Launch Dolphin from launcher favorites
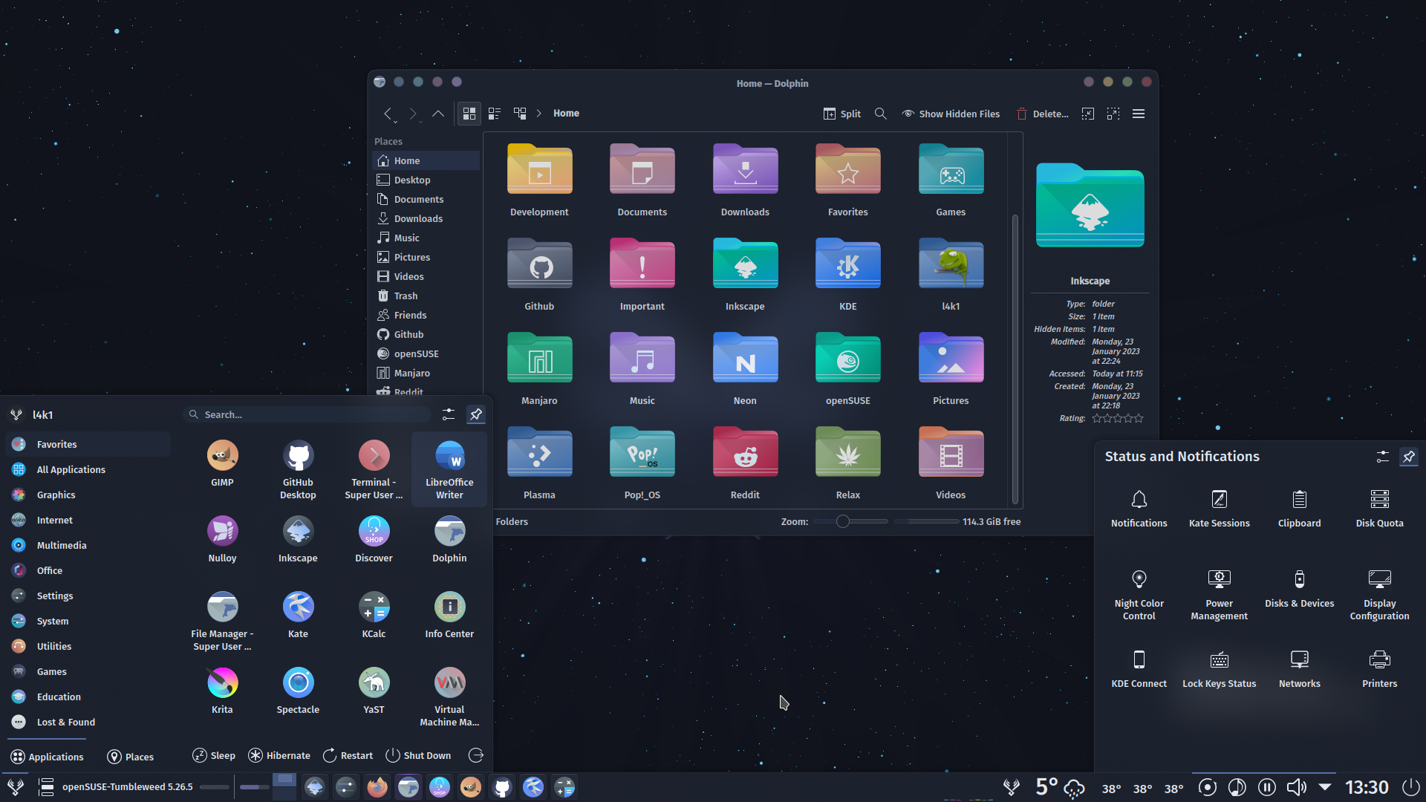The height and width of the screenshot is (802, 1426). coord(449,539)
